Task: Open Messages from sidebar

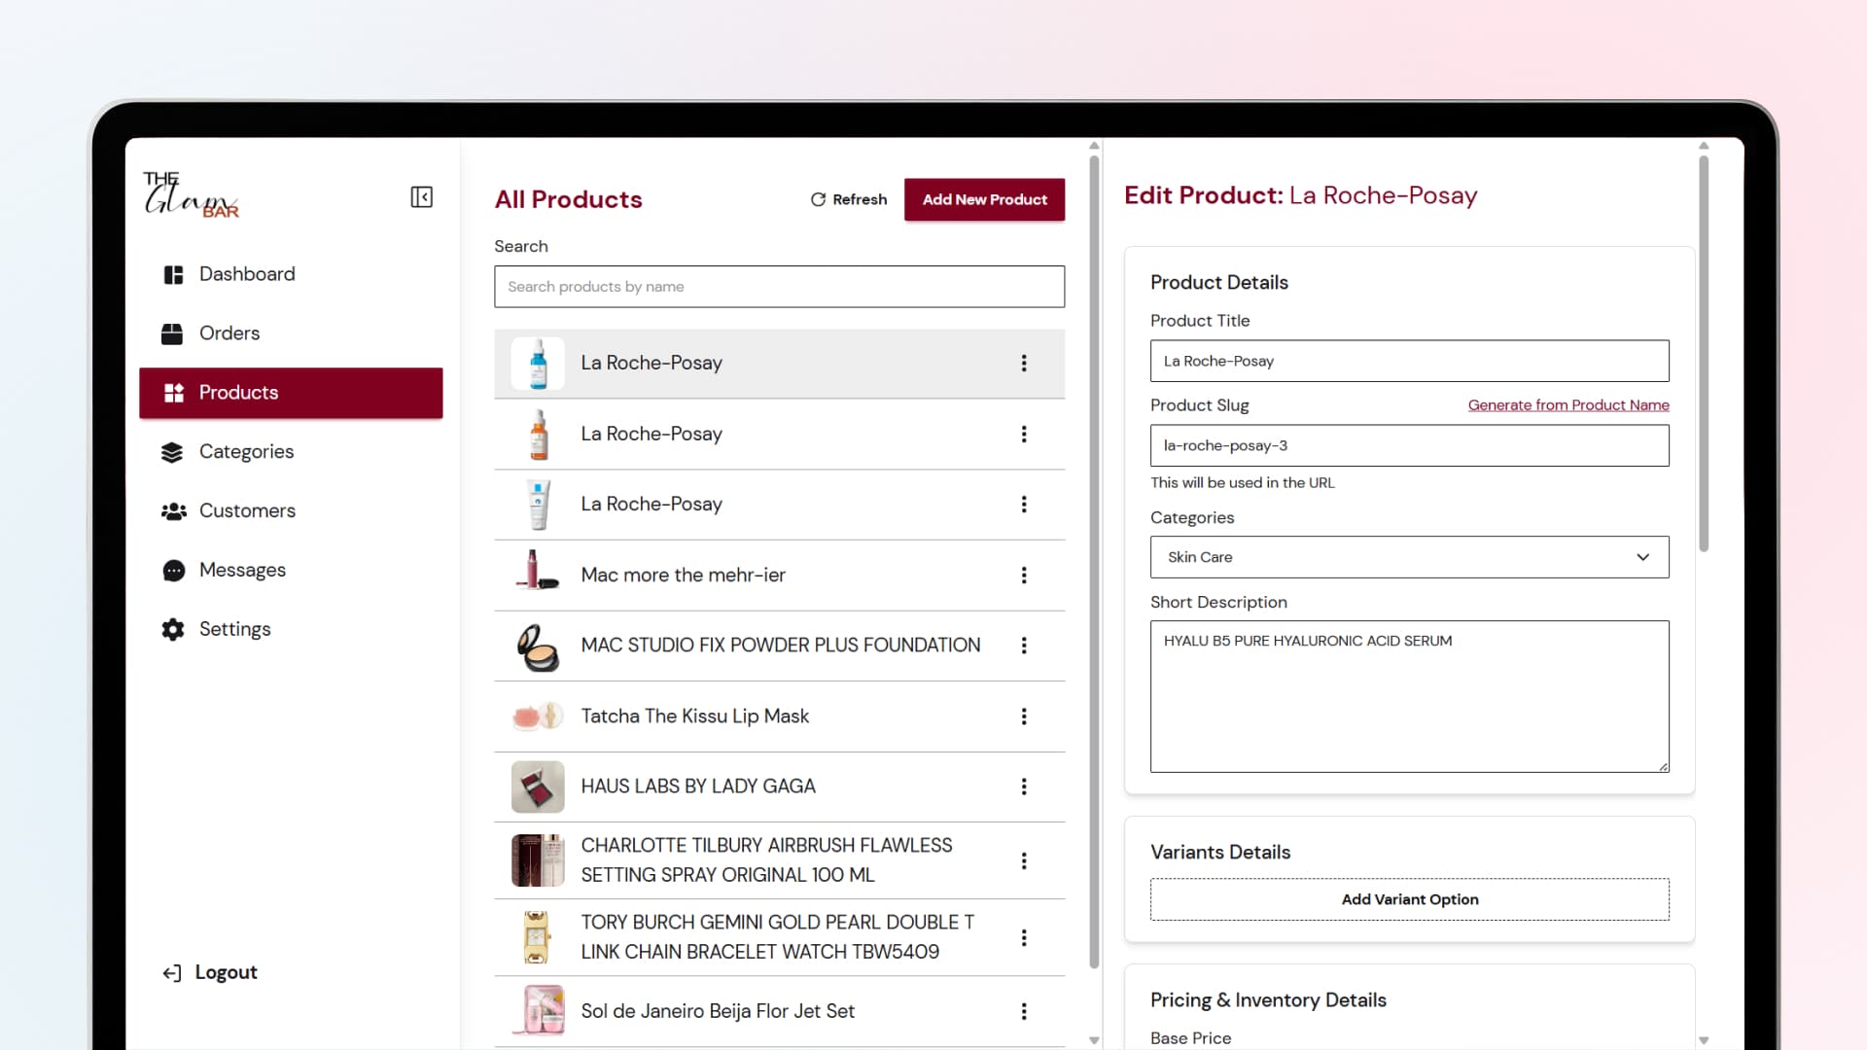Action: click(242, 571)
